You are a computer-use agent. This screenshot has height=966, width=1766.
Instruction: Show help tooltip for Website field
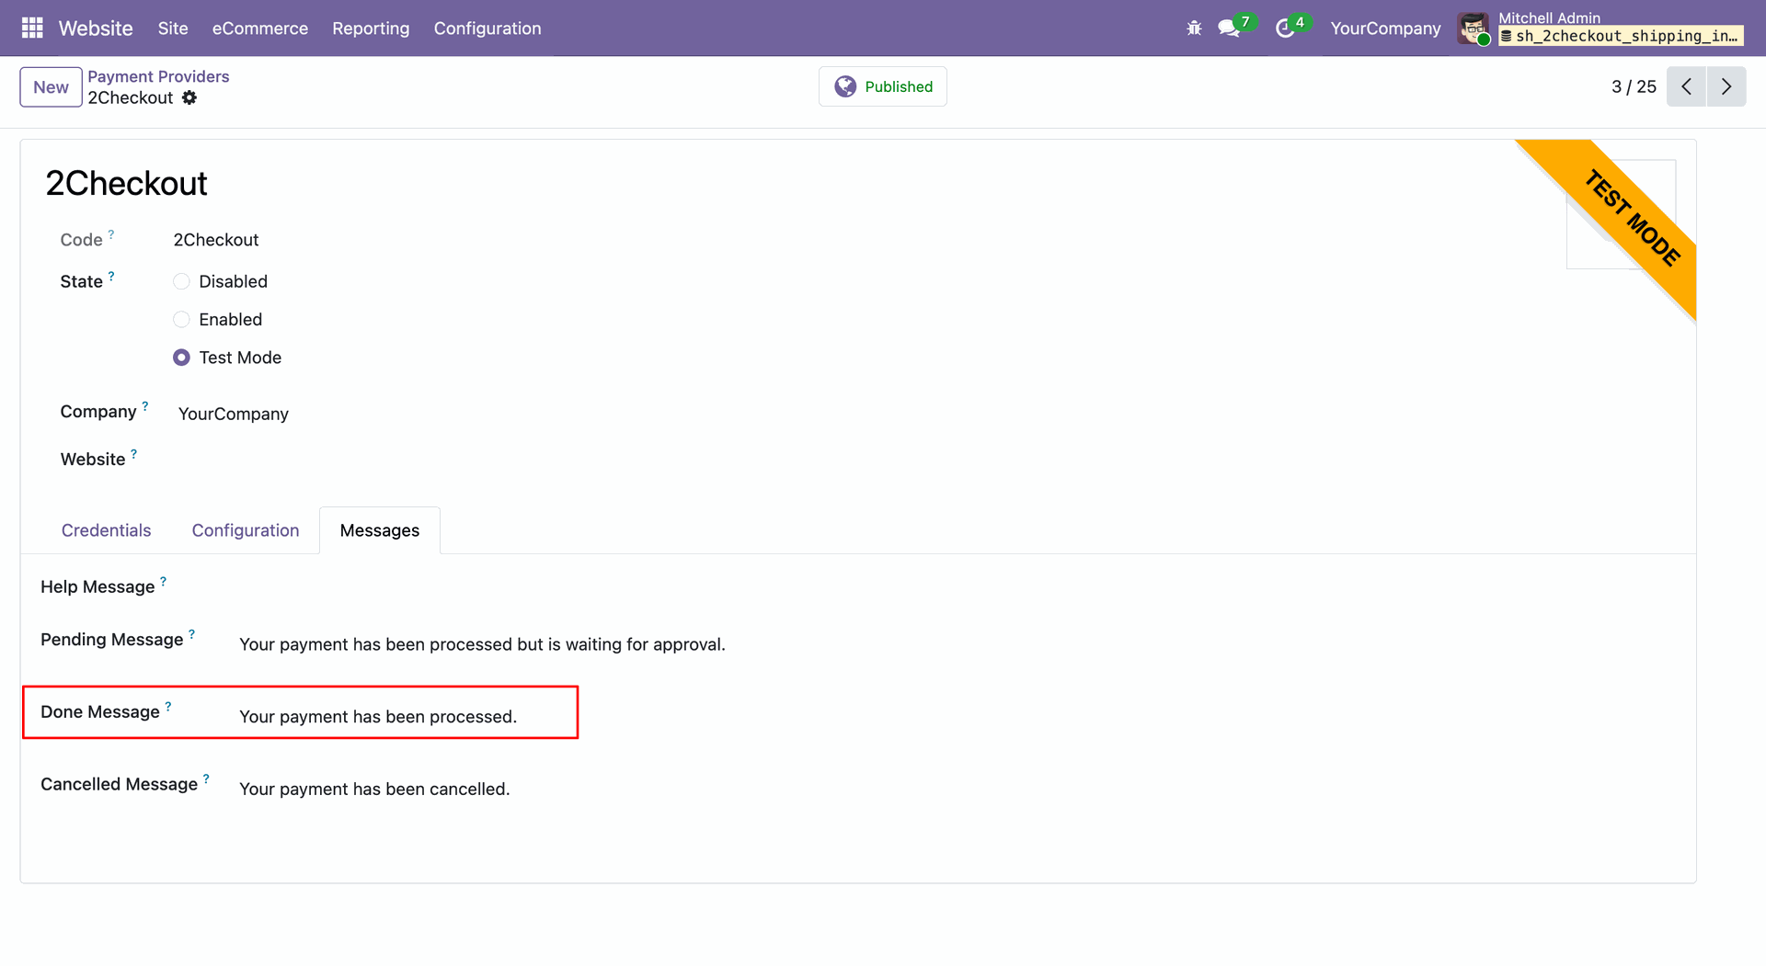coord(134,453)
